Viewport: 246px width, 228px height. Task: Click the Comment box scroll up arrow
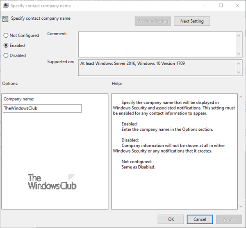click(x=239, y=36)
